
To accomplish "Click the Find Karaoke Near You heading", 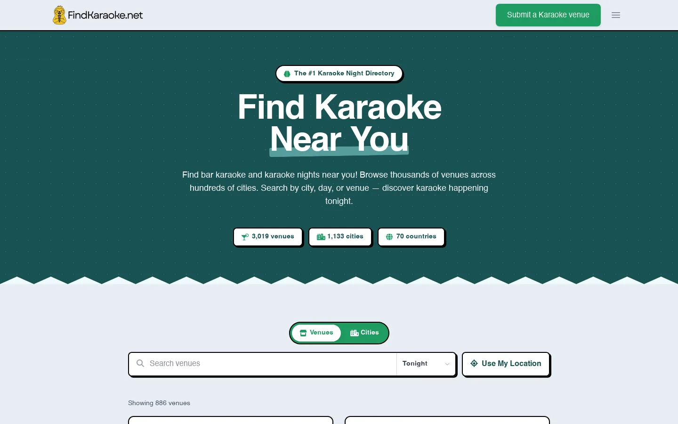I will click(339, 123).
